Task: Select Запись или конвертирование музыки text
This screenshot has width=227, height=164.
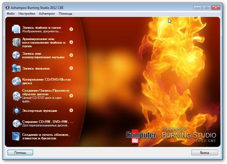Action: pos(43,55)
